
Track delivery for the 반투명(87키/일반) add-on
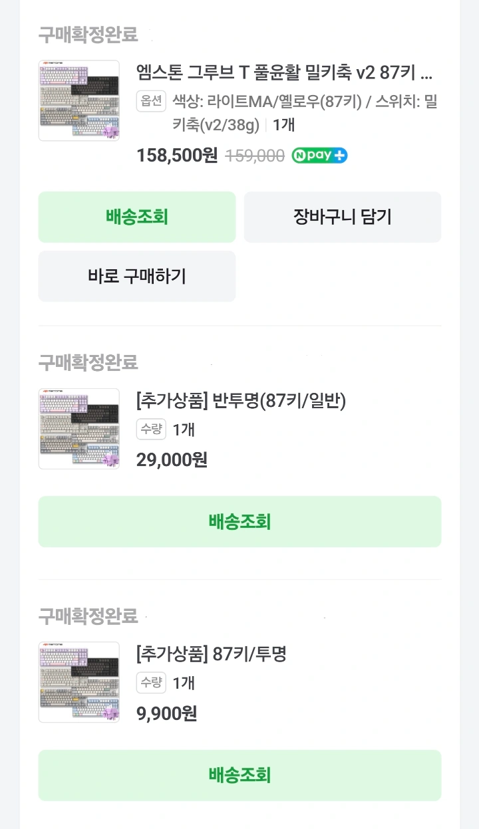pyautogui.click(x=239, y=522)
